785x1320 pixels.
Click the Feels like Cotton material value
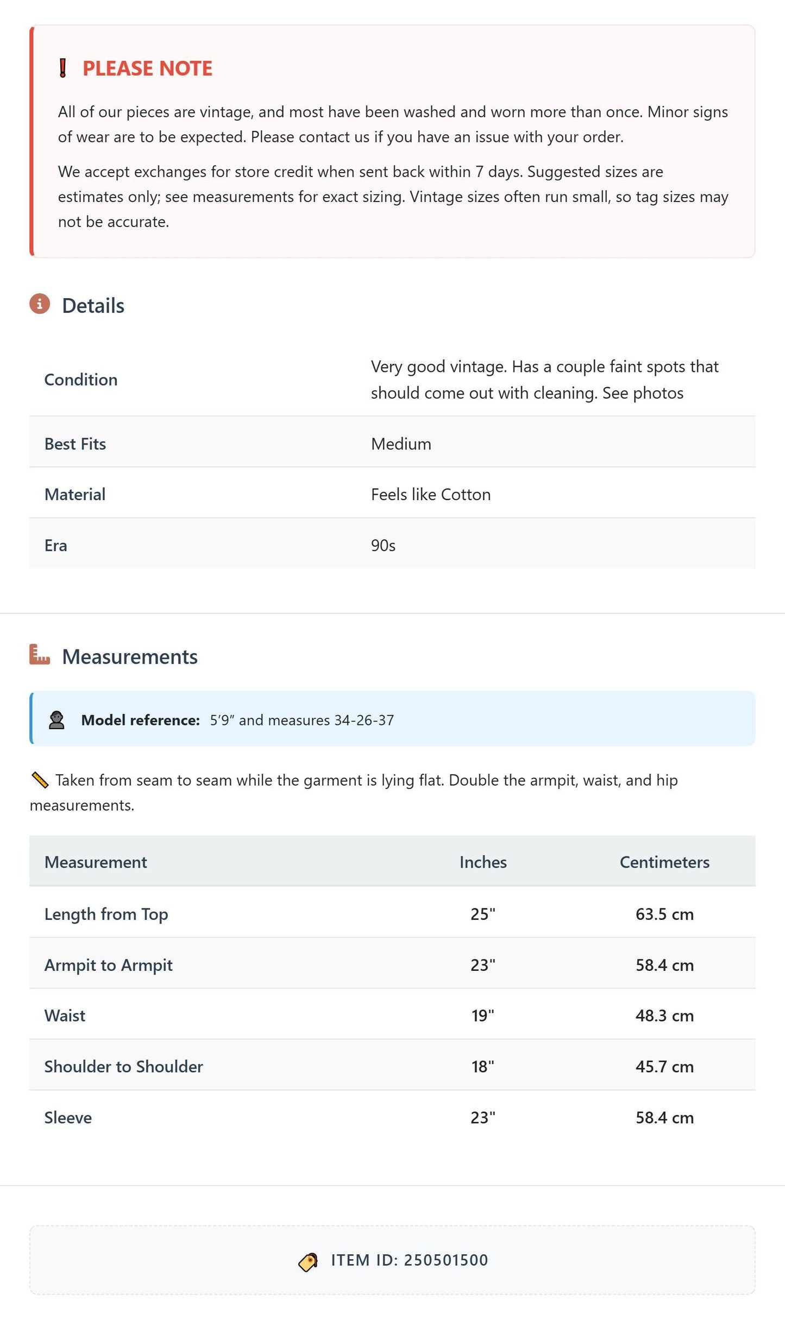point(431,494)
